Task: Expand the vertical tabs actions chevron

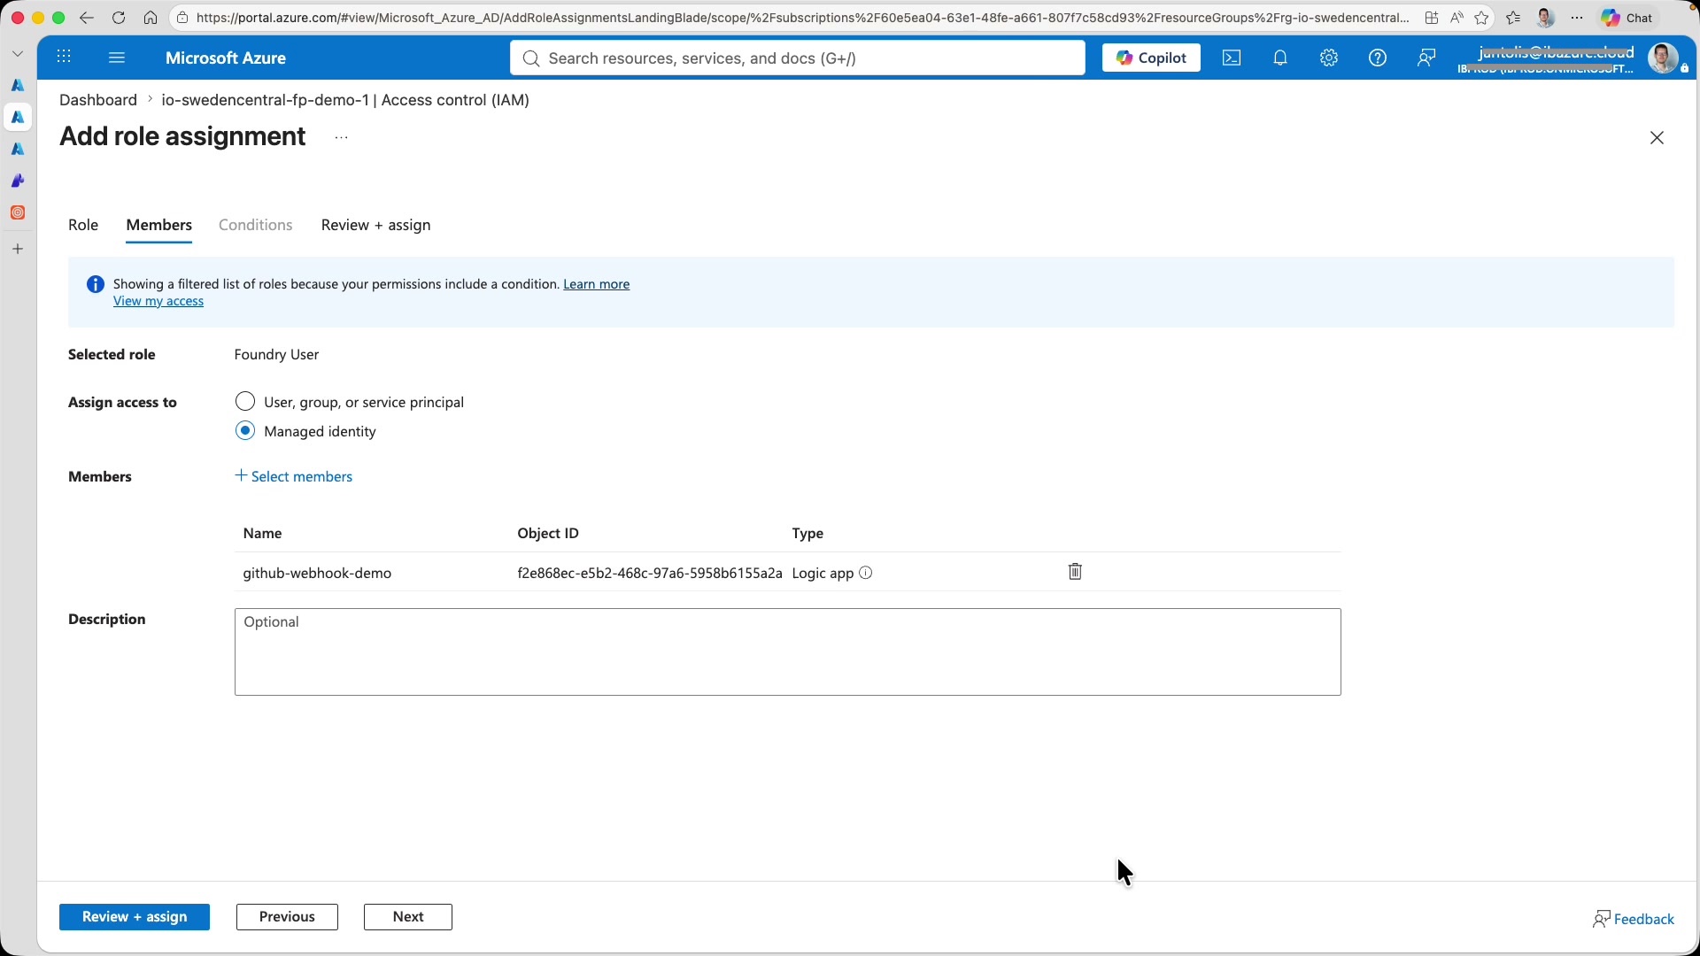Action: tap(18, 54)
